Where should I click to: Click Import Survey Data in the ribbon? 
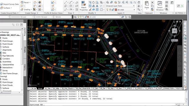tap(9, 4)
